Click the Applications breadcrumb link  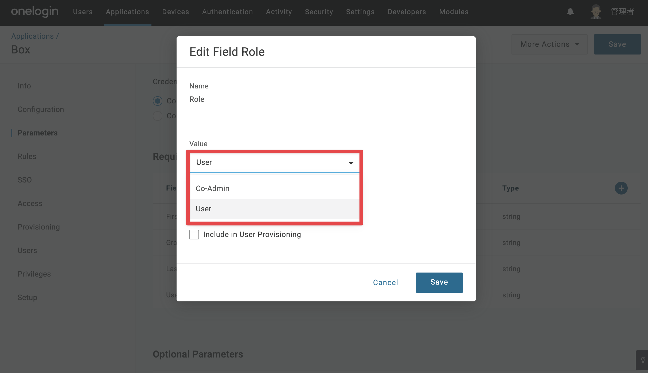(x=32, y=36)
